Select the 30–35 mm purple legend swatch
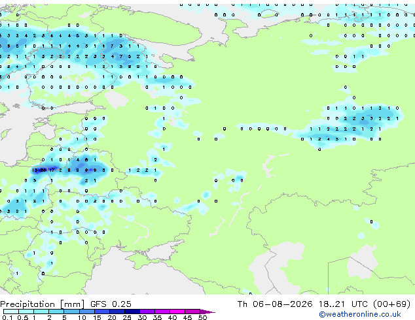The height and width of the screenshot is (320, 415). [147, 312]
